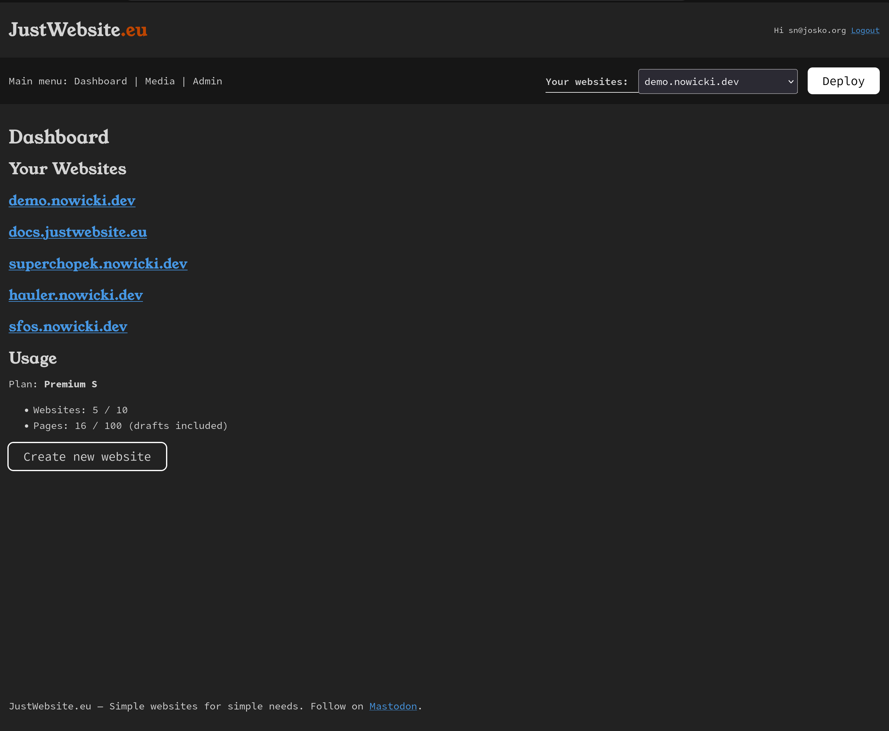
Task: Click Create new website button
Action: pos(87,456)
